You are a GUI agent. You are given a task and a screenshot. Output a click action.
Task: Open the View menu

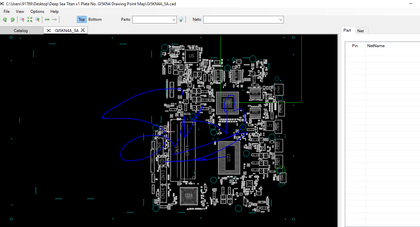[x=20, y=11]
